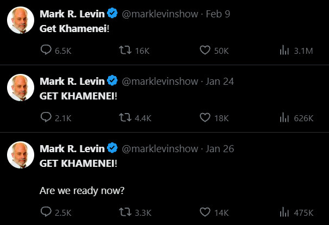Open @marklevinshow handle on Feb 9 tweet
This screenshot has width=329, height=225.
tap(160, 14)
